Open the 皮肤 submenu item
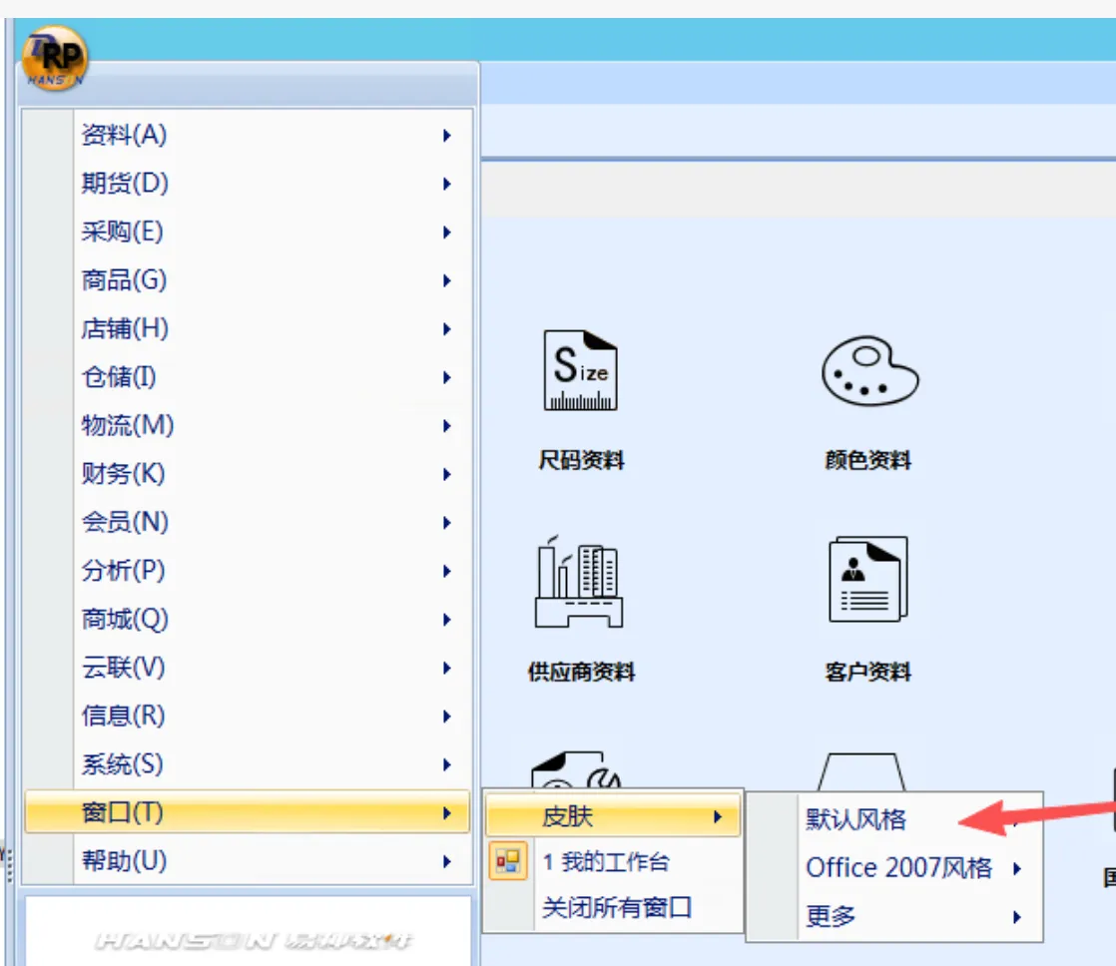 (x=567, y=816)
